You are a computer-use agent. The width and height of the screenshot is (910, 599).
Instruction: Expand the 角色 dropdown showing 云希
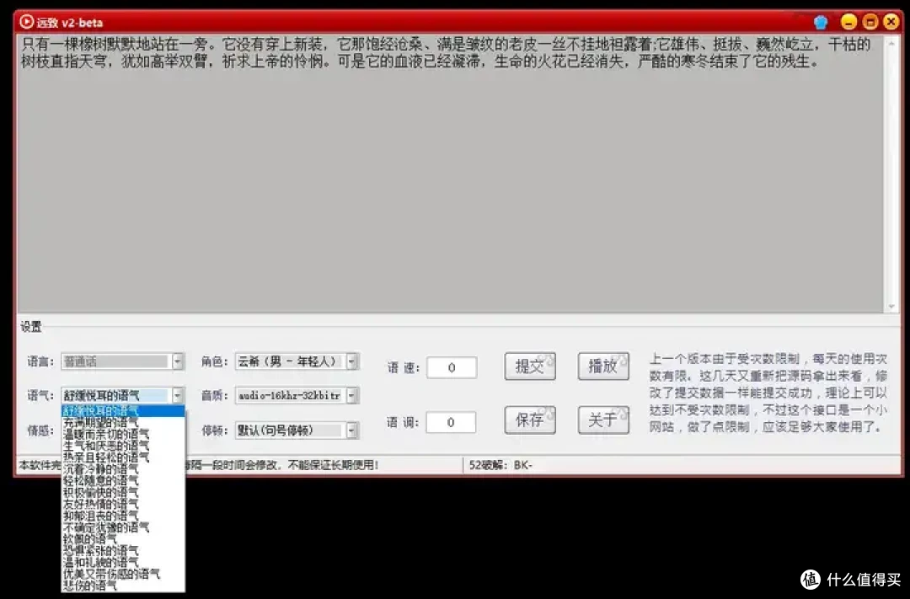tap(351, 361)
